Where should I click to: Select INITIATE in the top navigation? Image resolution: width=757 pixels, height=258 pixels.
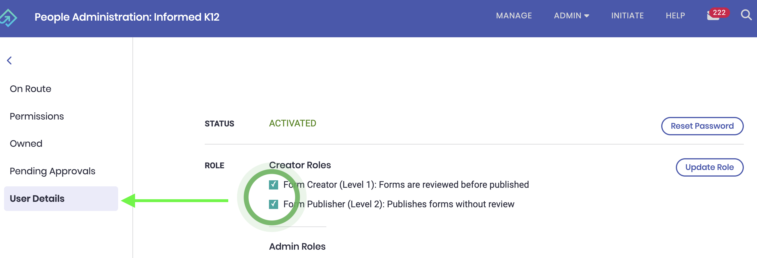tap(627, 15)
